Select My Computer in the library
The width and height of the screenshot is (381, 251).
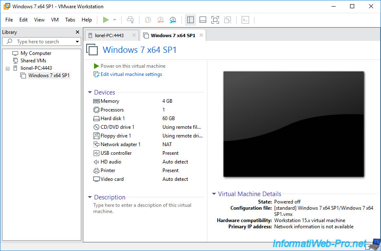pyautogui.click(x=36, y=53)
